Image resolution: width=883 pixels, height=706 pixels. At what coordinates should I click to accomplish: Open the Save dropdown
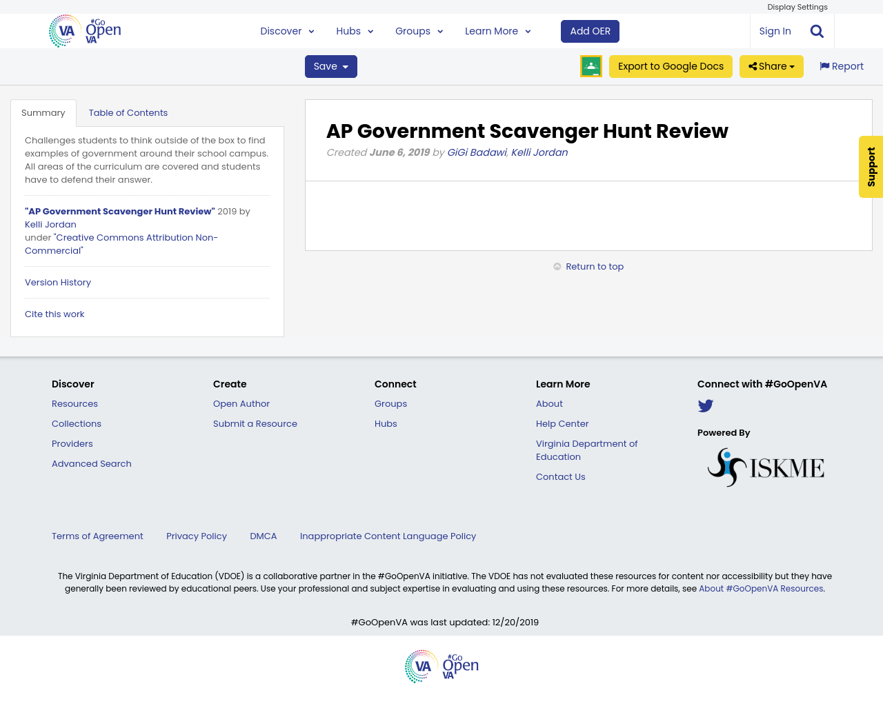coord(330,65)
